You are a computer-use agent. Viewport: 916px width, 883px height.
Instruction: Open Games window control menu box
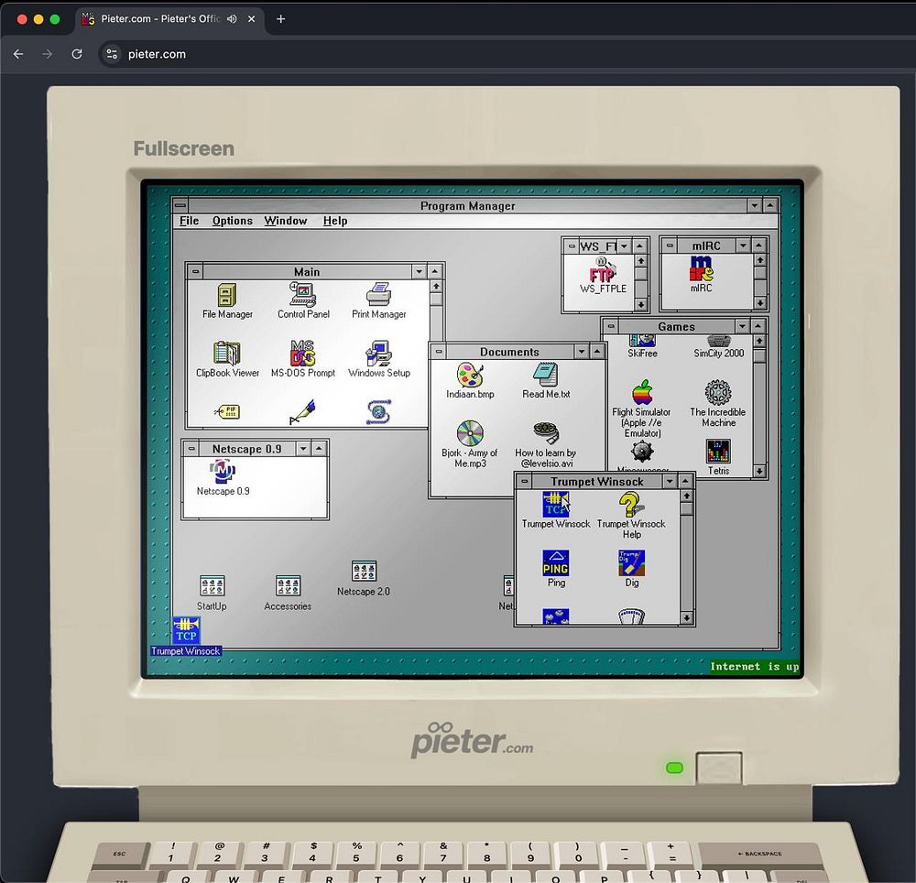pos(611,326)
